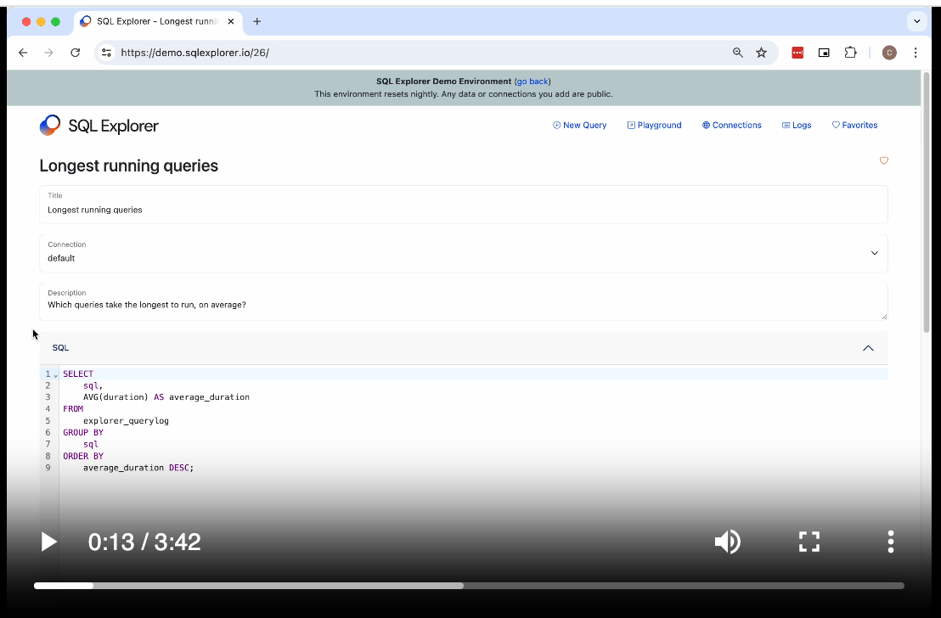Open Chrome's three-dot menu
941x618 pixels.
point(915,52)
